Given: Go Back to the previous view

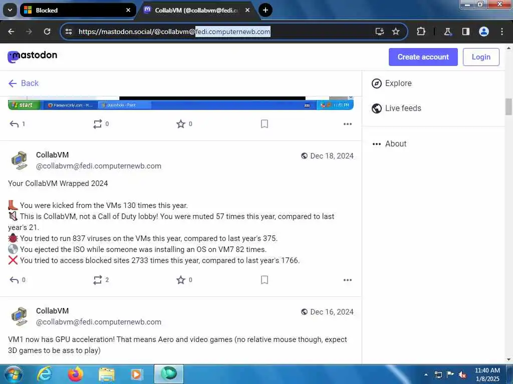Looking at the screenshot, I should pos(23,83).
